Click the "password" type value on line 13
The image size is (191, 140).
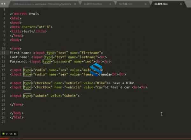click(61, 61)
